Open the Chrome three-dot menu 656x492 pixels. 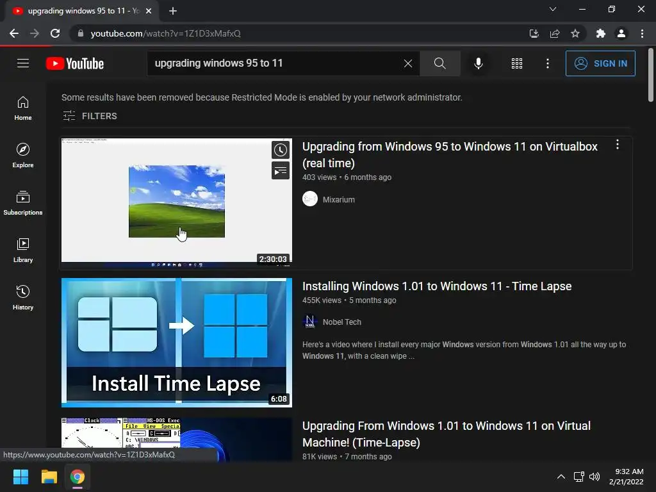[642, 33]
